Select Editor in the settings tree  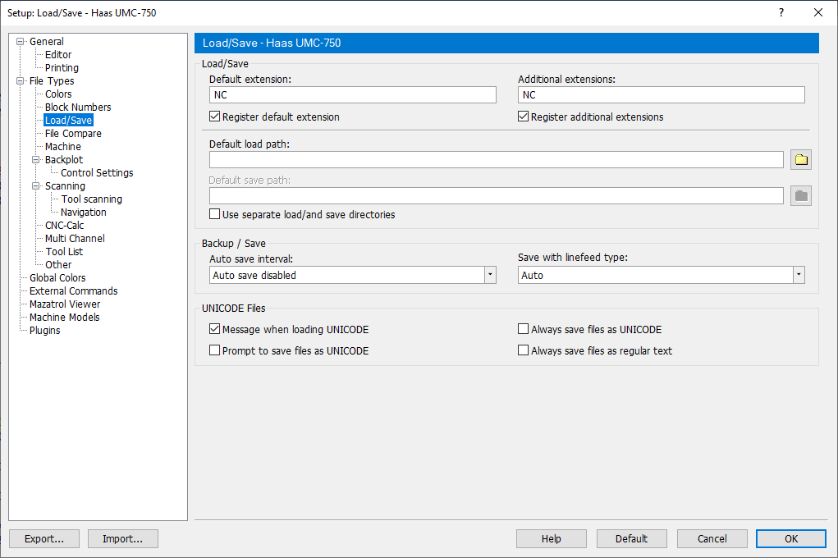[58, 54]
